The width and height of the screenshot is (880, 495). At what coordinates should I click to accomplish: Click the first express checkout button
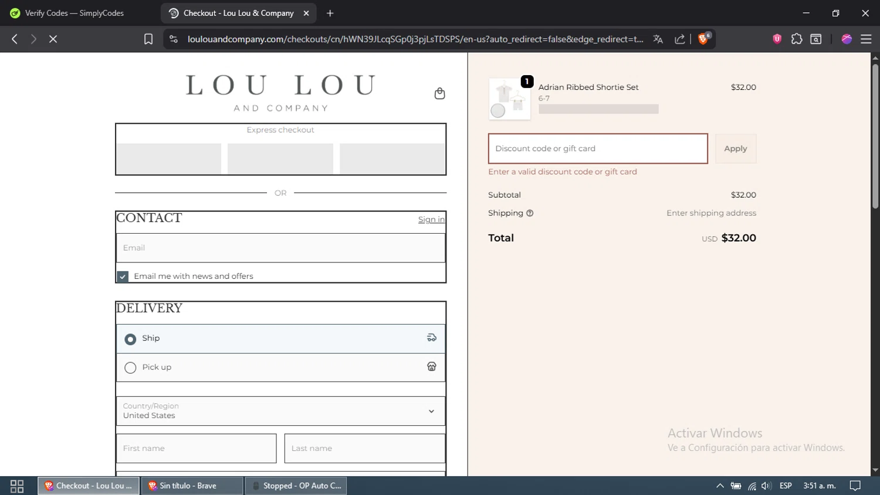[168, 159]
